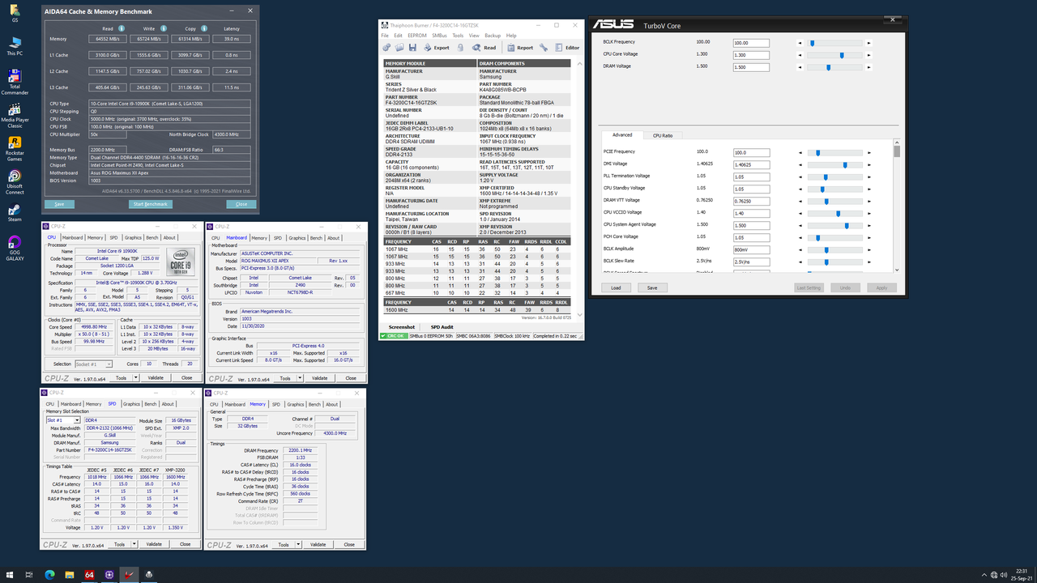This screenshot has height=583, width=1037.
Task: Open the Rockstar Games desktop icon
Action: tap(15, 149)
